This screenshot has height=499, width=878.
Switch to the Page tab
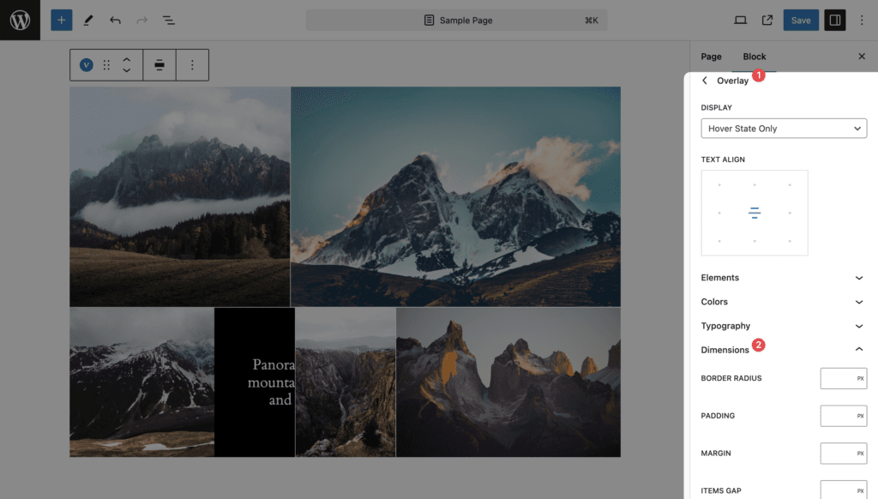[x=711, y=57]
